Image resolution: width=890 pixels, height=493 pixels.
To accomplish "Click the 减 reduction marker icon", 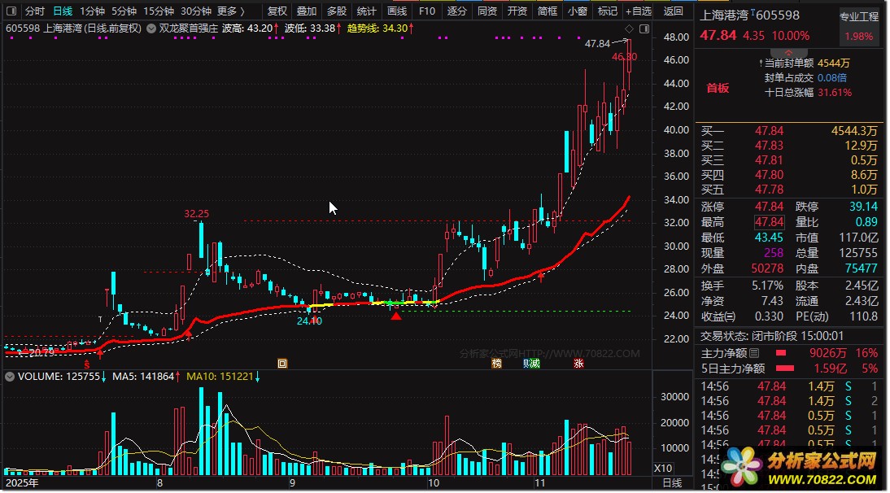I will pyautogui.click(x=535, y=364).
